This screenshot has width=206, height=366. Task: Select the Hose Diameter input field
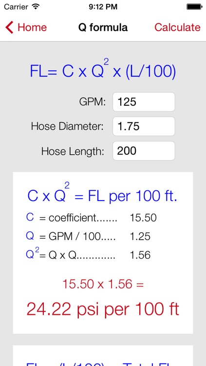(x=144, y=126)
